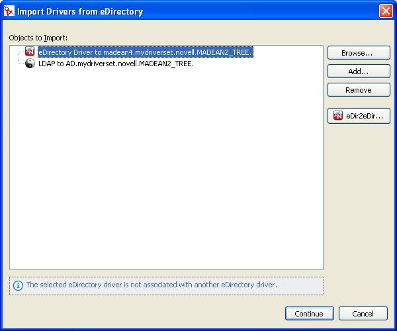Open the eDir2eDir... association button
Image resolution: width=397 pixels, height=331 pixels.
tap(359, 116)
